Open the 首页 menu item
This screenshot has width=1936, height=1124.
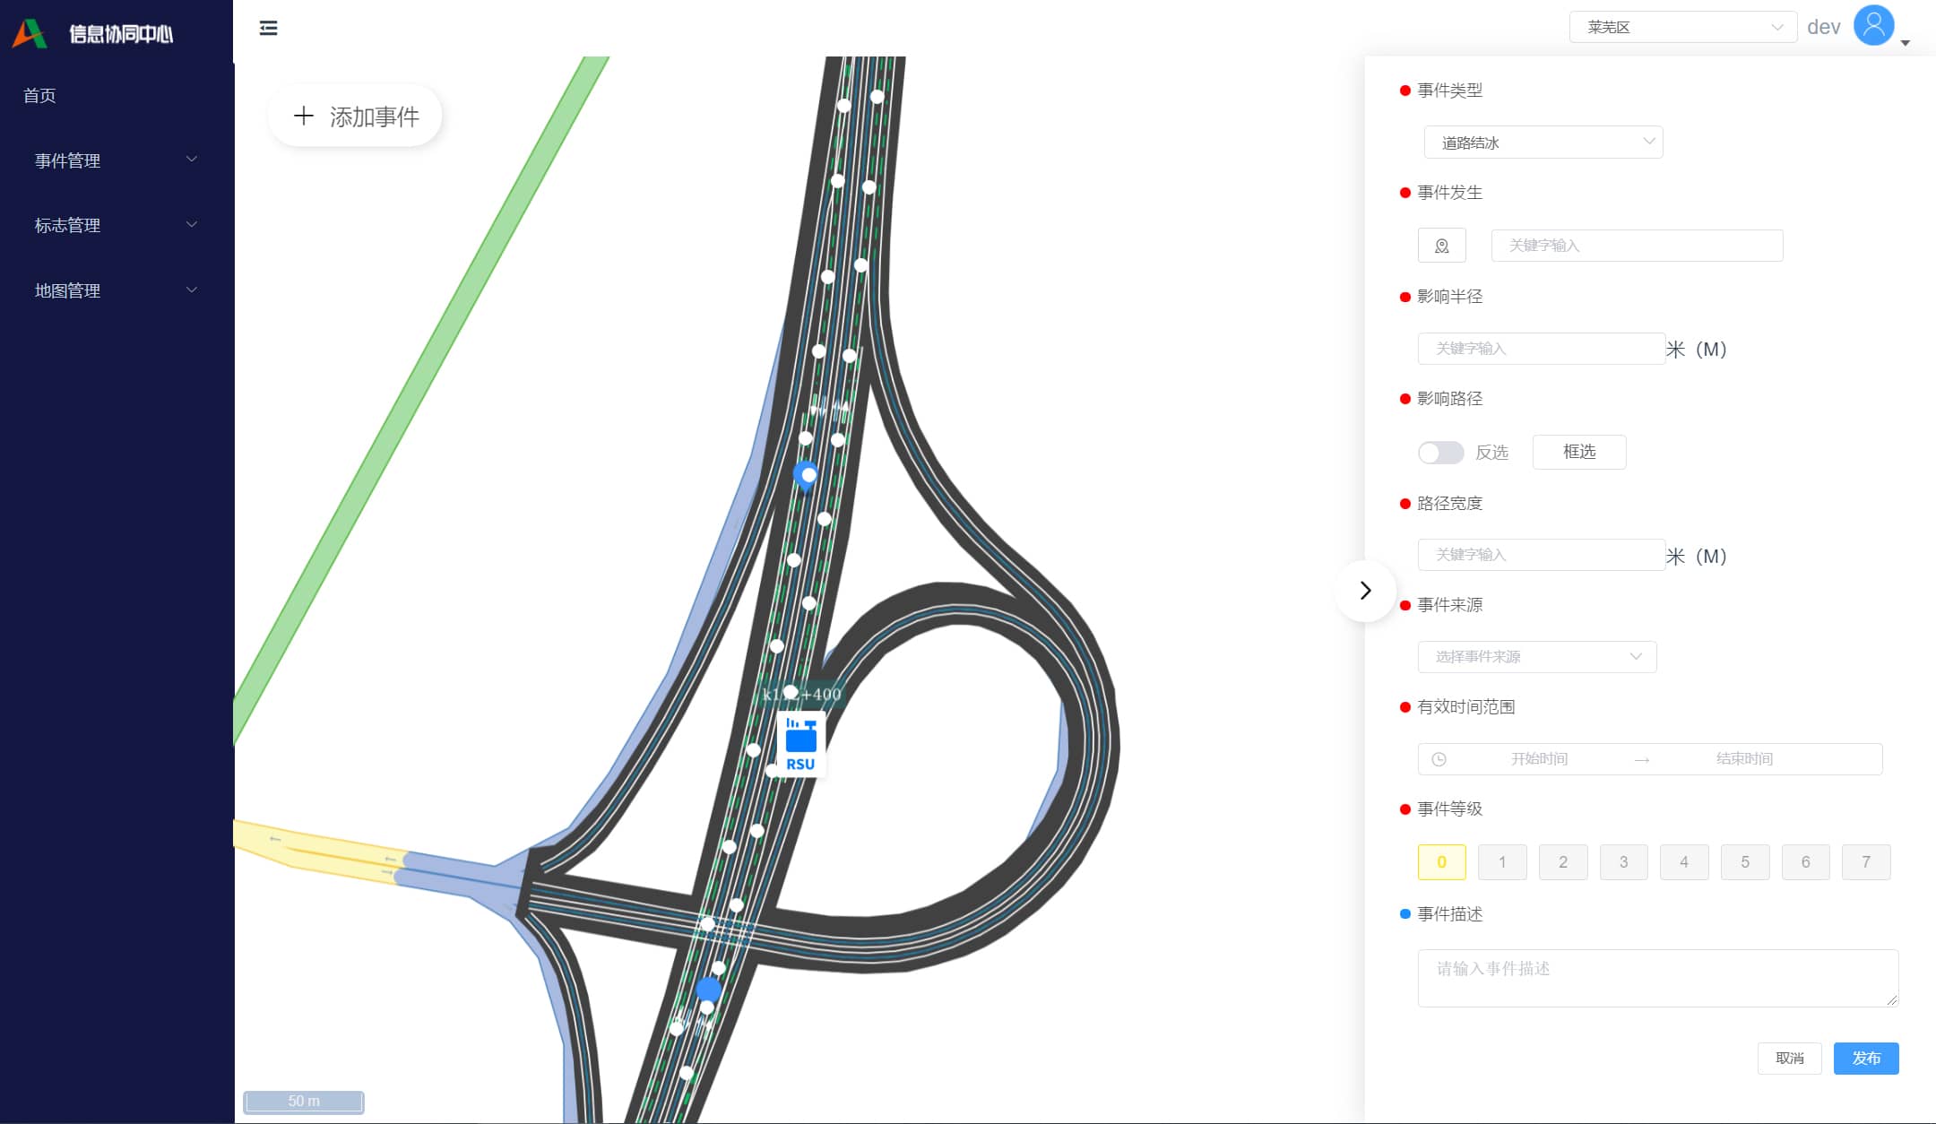point(39,96)
